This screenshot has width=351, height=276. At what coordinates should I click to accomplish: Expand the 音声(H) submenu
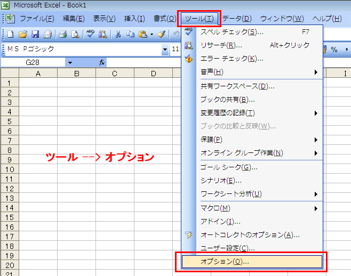pyautogui.click(x=316, y=72)
